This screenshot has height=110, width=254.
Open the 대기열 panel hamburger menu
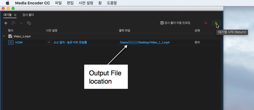click(15, 15)
